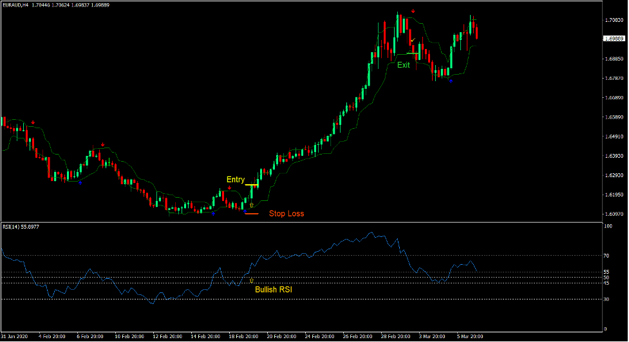Click the 18 Feb 20:00 date on time axis

(x=245, y=337)
